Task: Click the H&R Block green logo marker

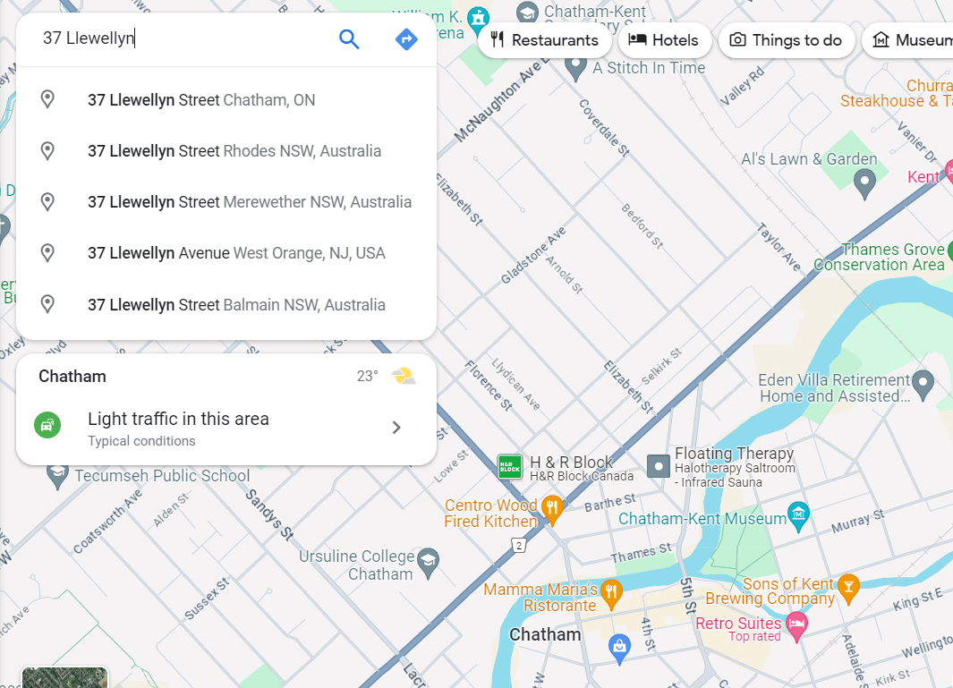Action: point(509,467)
